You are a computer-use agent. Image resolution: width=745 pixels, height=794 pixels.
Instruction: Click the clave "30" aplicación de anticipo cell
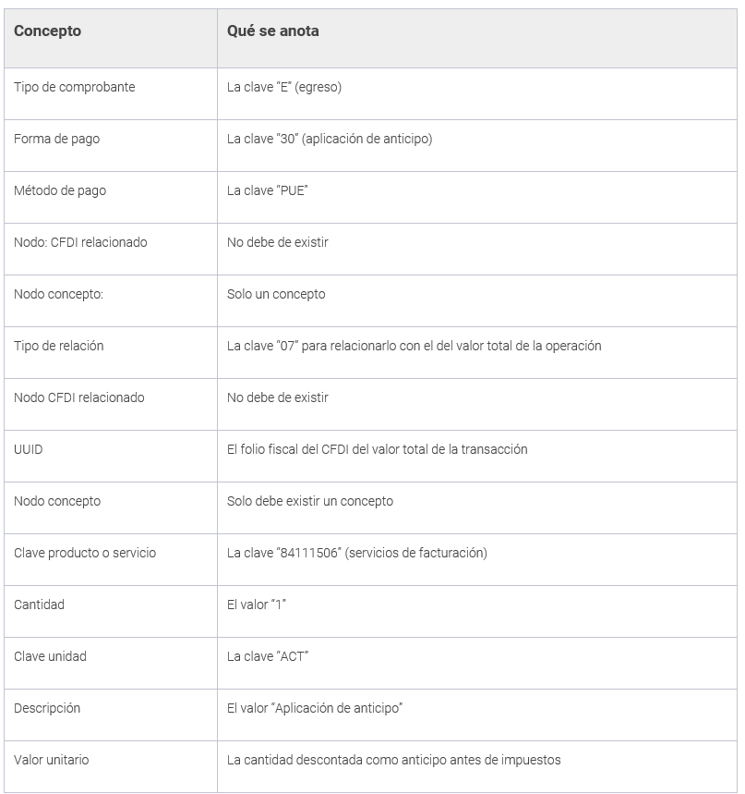click(330, 139)
